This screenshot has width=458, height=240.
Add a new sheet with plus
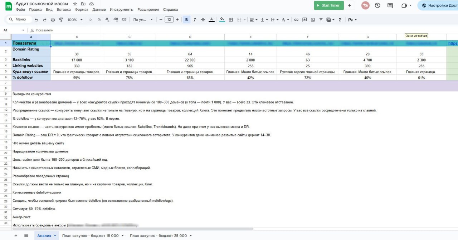[x=16, y=236]
